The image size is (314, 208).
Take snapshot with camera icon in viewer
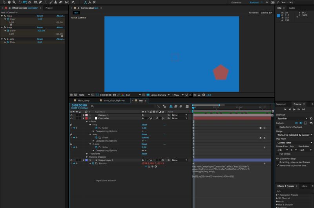[x=115, y=95]
